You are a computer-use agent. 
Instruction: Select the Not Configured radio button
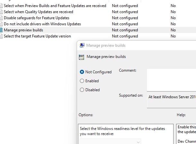(82, 72)
